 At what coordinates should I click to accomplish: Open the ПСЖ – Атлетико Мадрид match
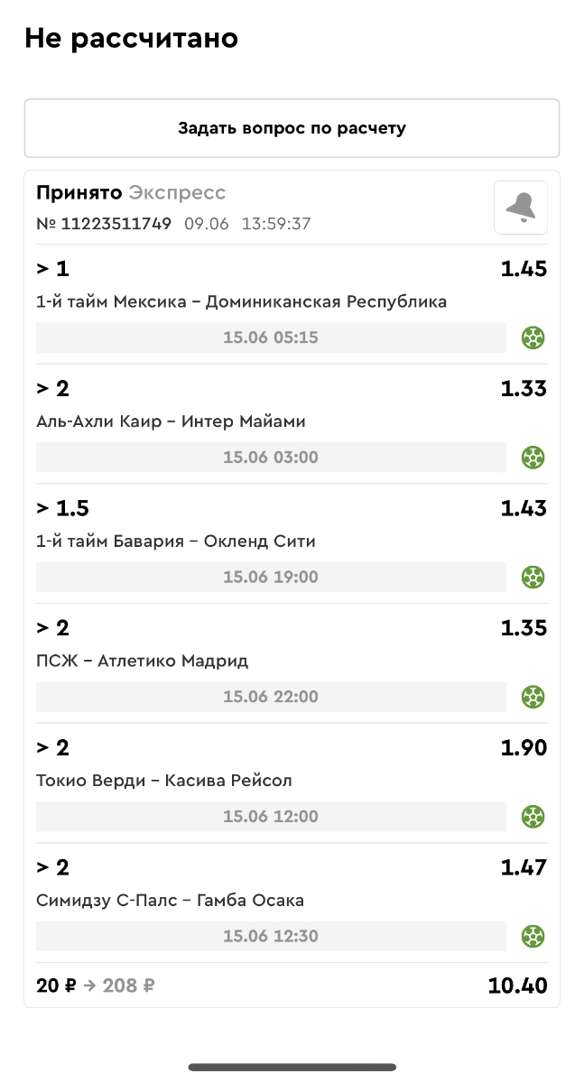142,661
